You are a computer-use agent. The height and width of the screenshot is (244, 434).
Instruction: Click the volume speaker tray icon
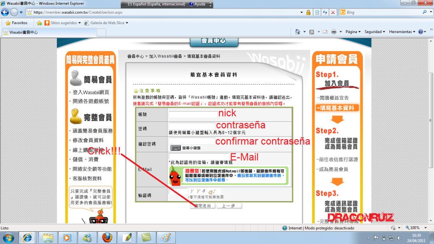point(399,238)
